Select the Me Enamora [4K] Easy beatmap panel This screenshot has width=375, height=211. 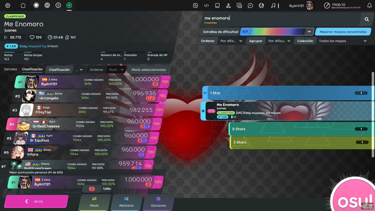pyautogui.click(x=287, y=111)
